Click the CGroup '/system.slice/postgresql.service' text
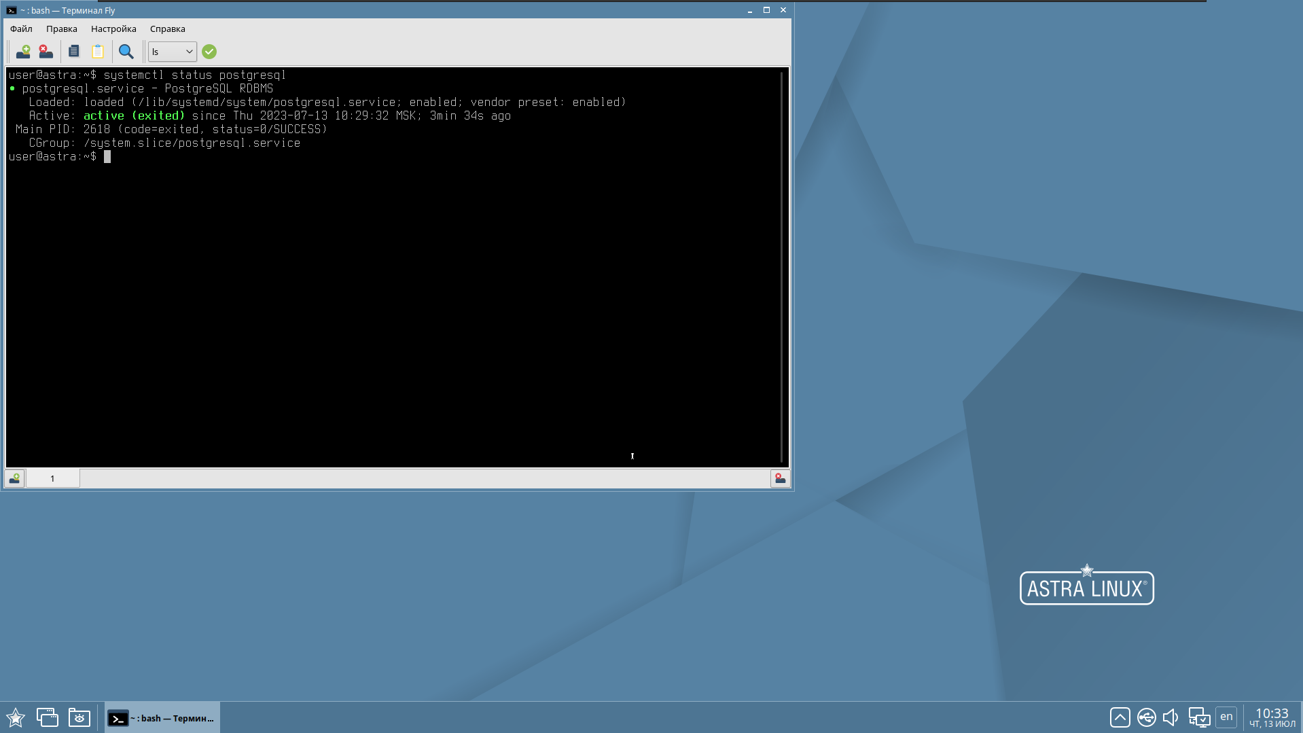 click(x=192, y=143)
